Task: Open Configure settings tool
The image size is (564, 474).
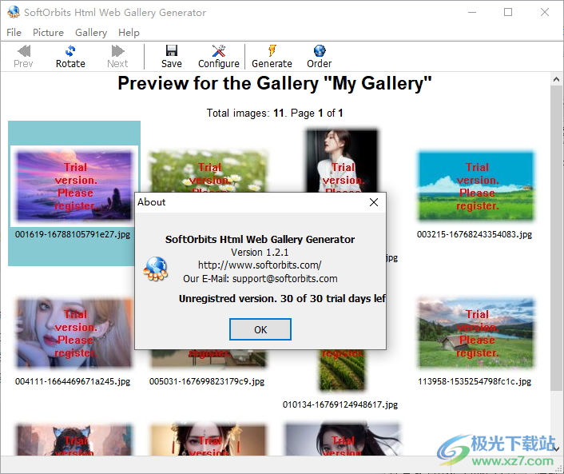Action: pos(219,57)
